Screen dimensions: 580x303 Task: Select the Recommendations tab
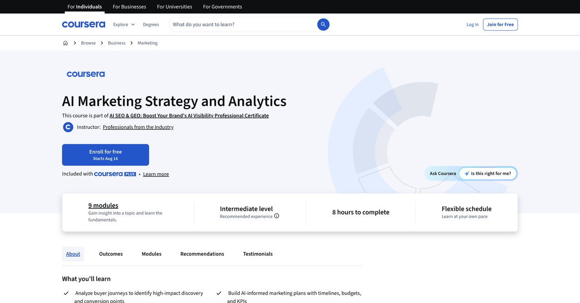(x=202, y=254)
